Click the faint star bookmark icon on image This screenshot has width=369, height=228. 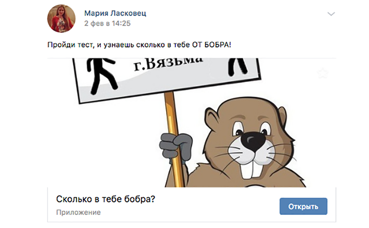[x=323, y=73]
